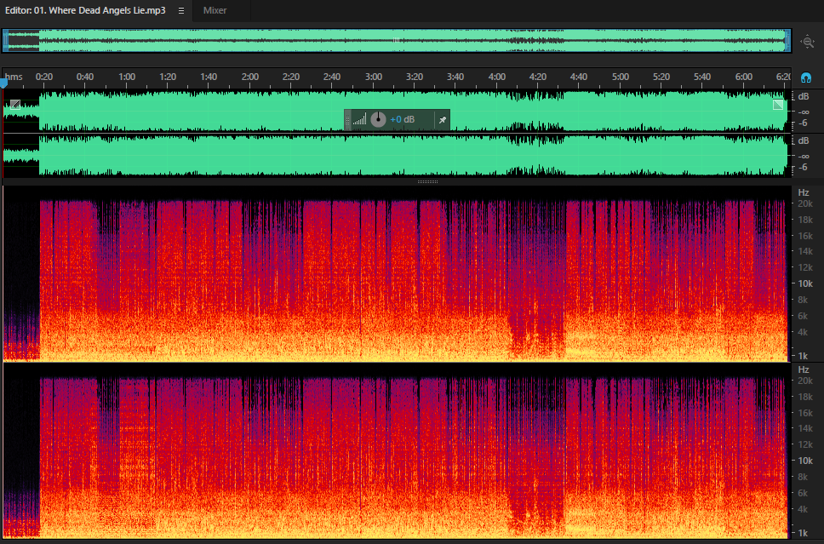824x544 pixels.
Task: Click the -6 label of the top channel scale
Action: 803,123
